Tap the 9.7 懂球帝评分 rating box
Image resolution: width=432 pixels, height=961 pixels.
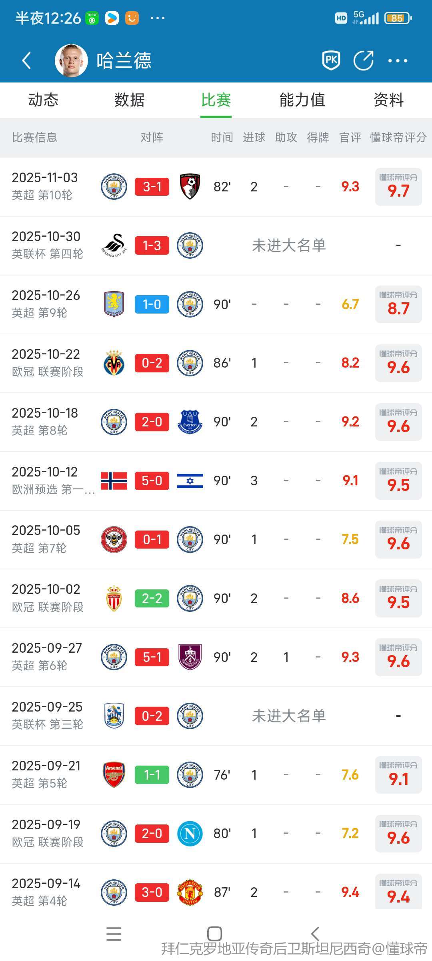tap(398, 187)
